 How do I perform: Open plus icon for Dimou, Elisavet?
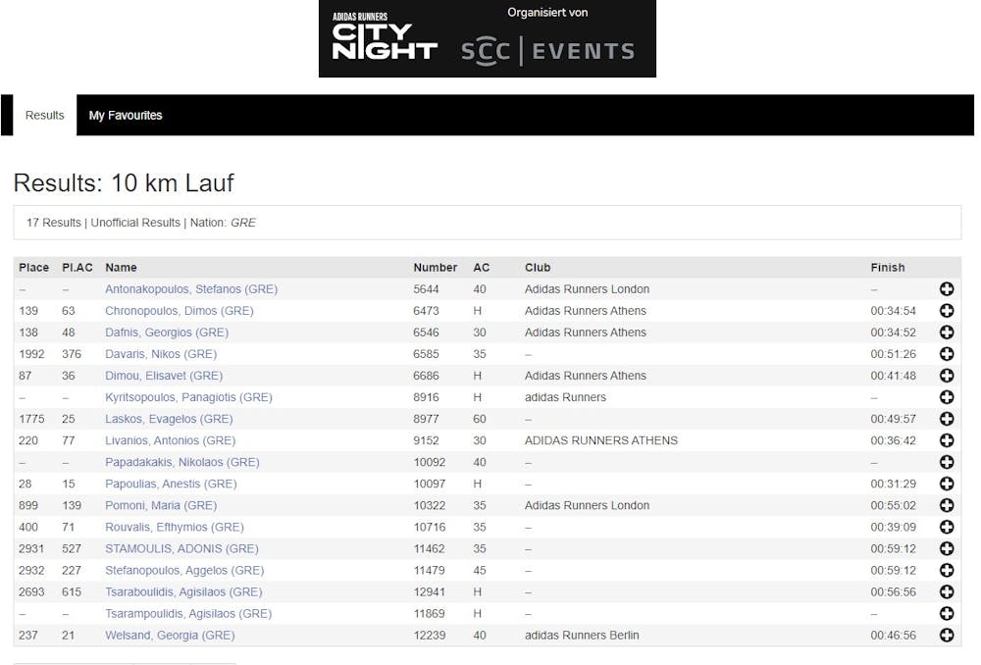coord(947,376)
